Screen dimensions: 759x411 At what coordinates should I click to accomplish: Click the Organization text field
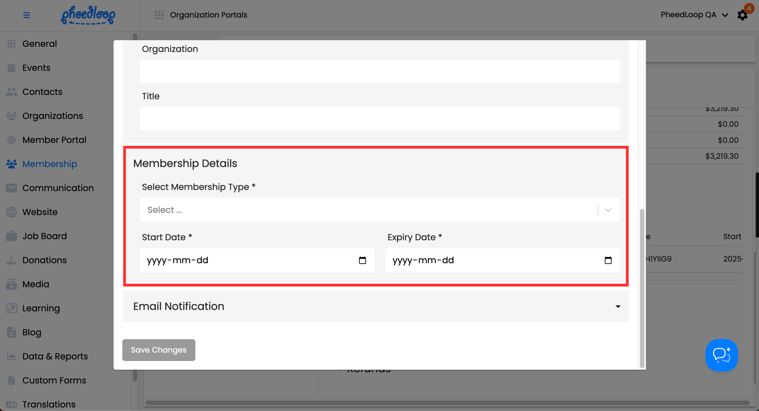tap(380, 71)
